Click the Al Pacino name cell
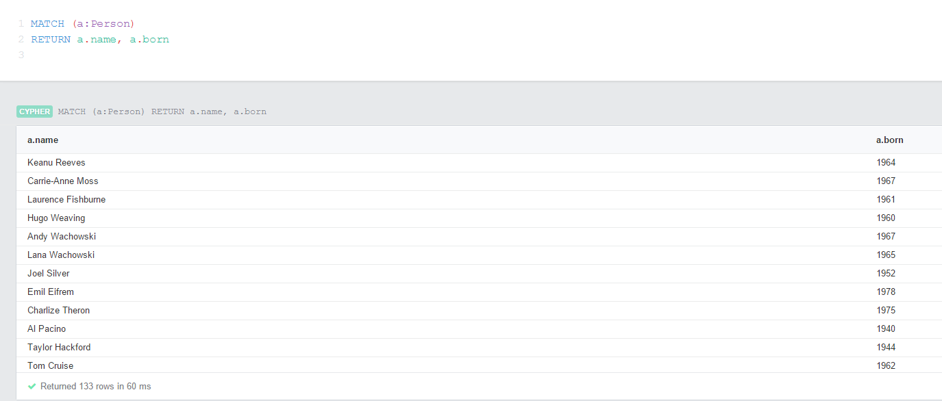This screenshot has height=401, width=942. tap(47, 328)
